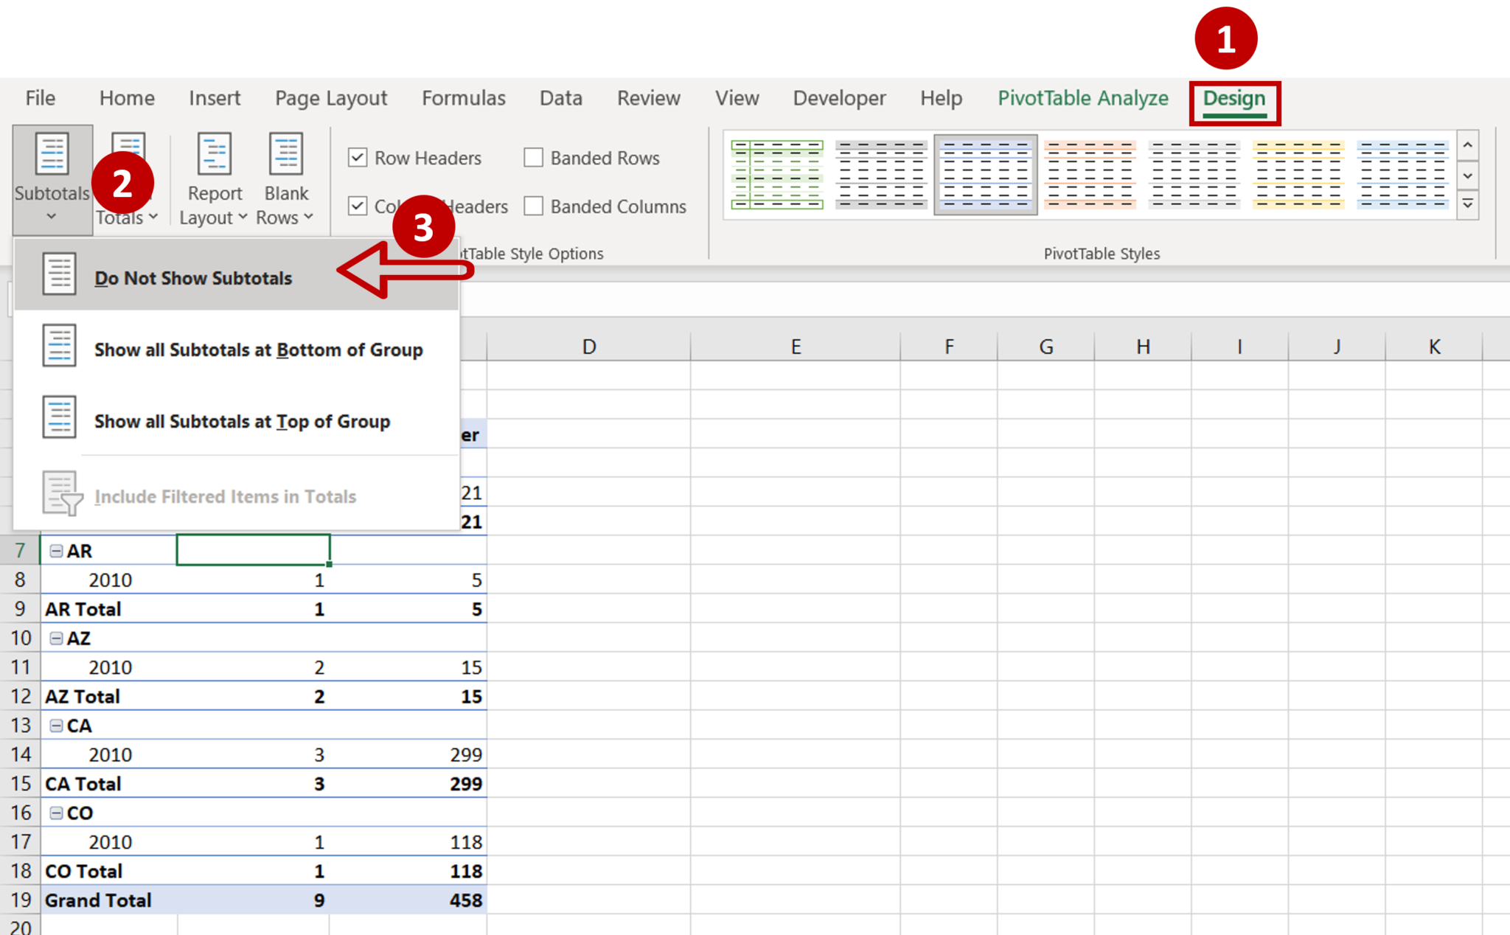
Task: Click the Grand Total cell
Action: (x=108, y=900)
